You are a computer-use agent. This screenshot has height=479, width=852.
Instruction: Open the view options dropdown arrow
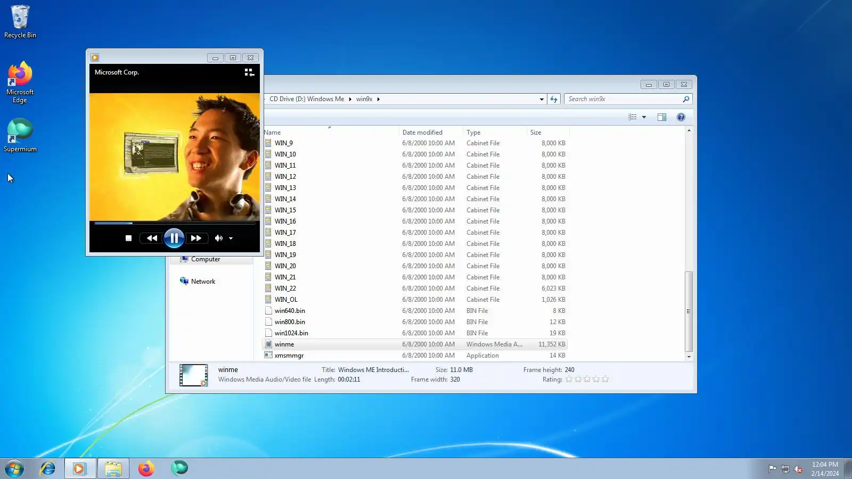click(644, 117)
